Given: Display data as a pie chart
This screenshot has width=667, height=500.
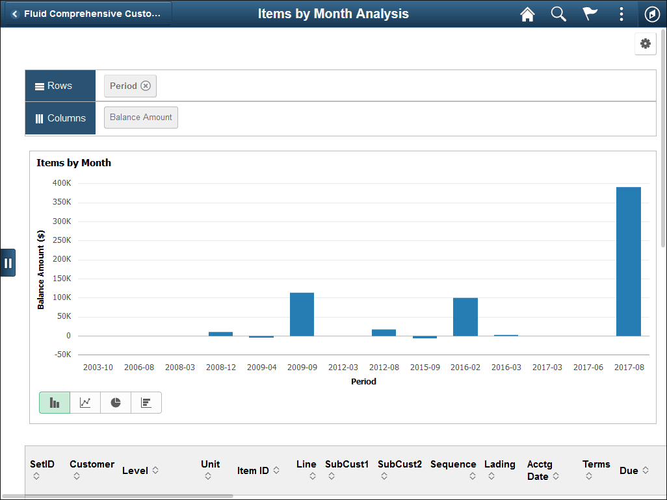Looking at the screenshot, I should coord(115,402).
